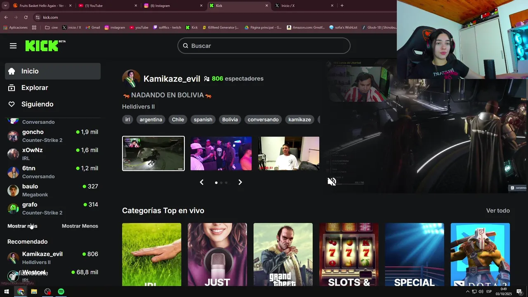The height and width of the screenshot is (297, 528).
Task: Open xOwNz's avatar in sidebar
Action: click(13, 154)
